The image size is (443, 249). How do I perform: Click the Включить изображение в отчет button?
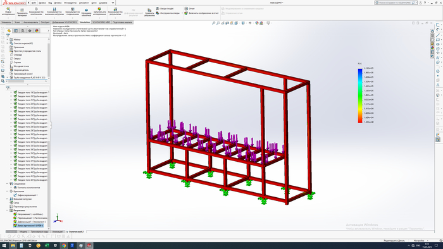pos(202,13)
